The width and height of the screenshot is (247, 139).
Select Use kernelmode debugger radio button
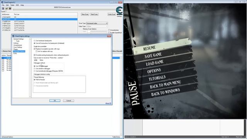pyautogui.click(x=34, y=71)
